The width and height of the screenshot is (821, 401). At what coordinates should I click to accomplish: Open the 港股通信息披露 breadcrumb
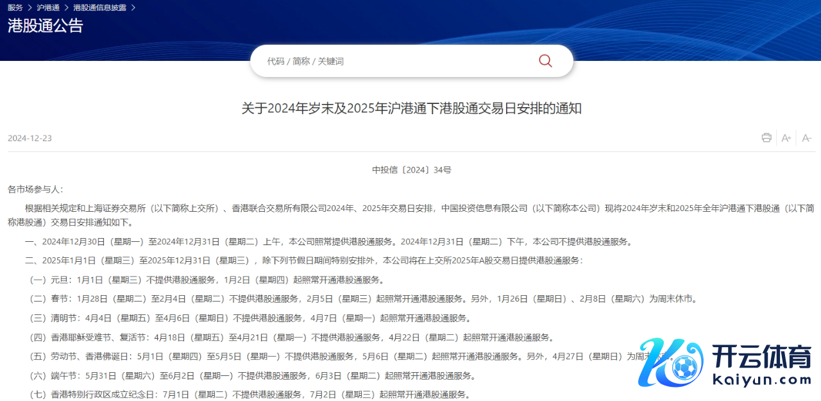pos(99,8)
